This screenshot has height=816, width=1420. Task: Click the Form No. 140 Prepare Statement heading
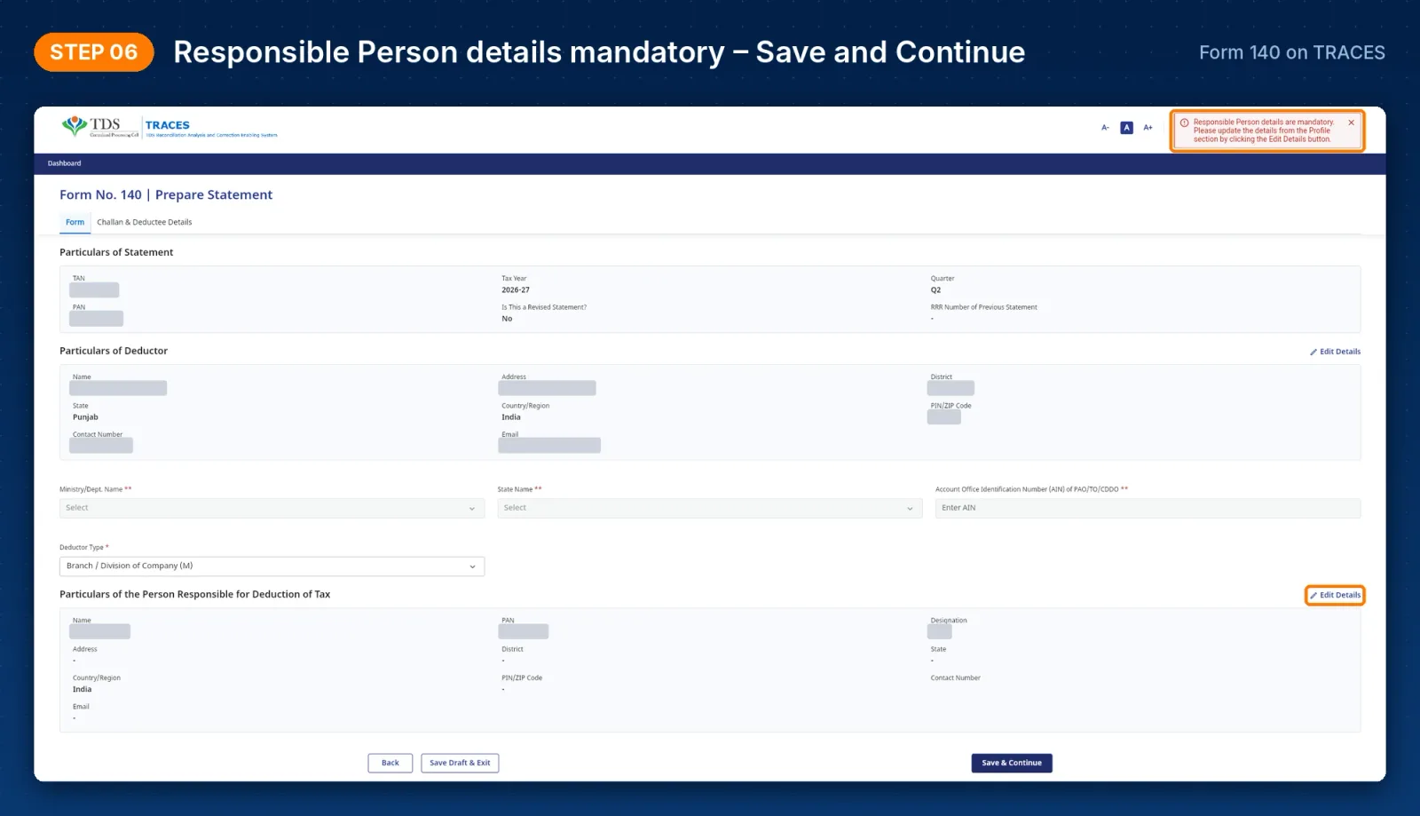click(x=166, y=194)
